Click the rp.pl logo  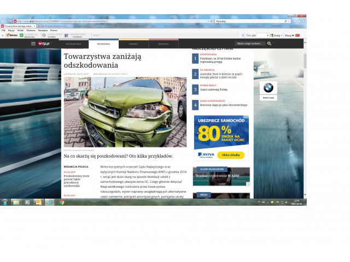pos(43,43)
